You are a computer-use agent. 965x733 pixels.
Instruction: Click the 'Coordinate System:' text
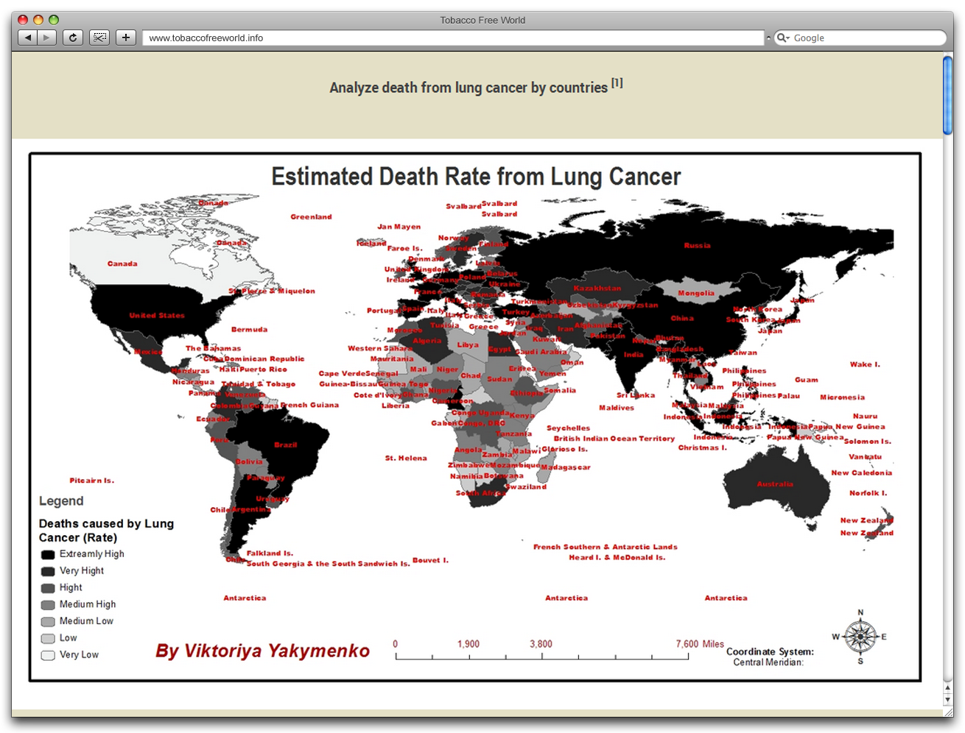click(770, 652)
